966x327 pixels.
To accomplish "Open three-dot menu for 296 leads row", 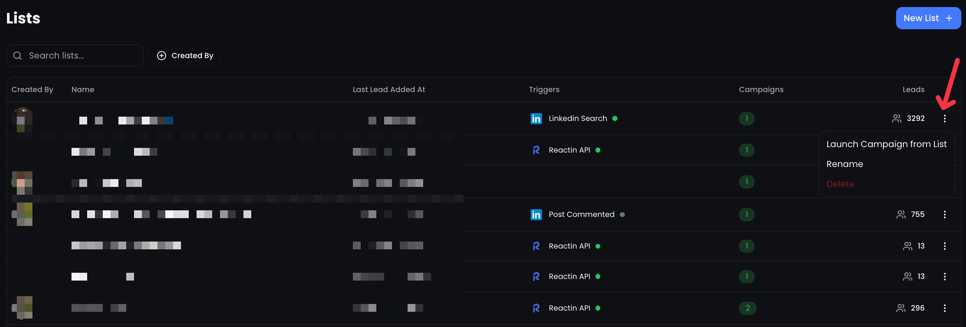I will coord(945,308).
